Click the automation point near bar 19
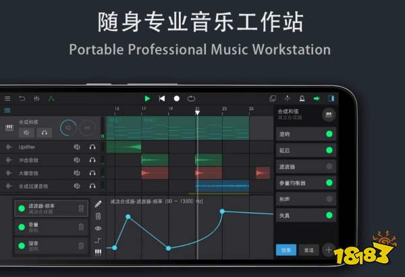 pos(168,249)
